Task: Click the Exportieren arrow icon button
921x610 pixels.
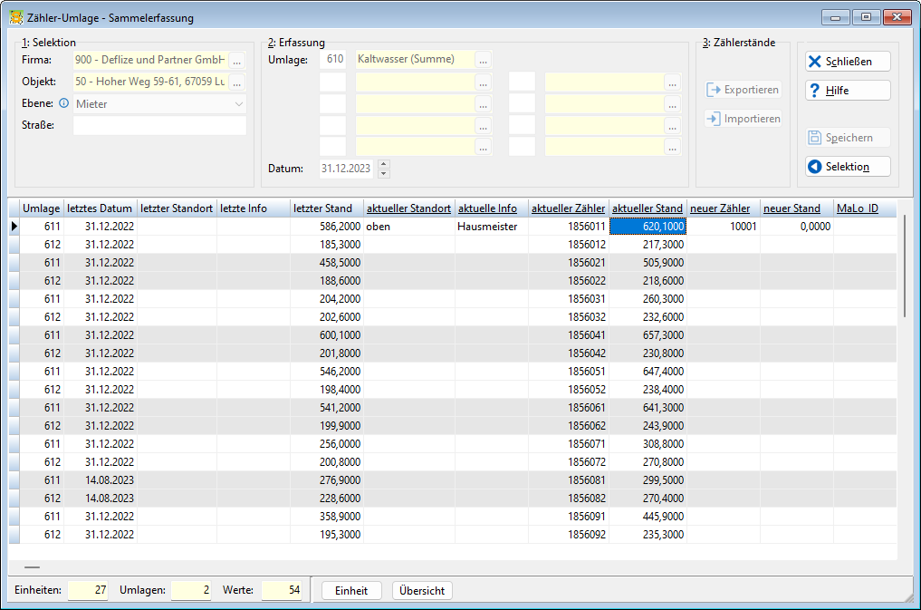Action: (x=743, y=90)
